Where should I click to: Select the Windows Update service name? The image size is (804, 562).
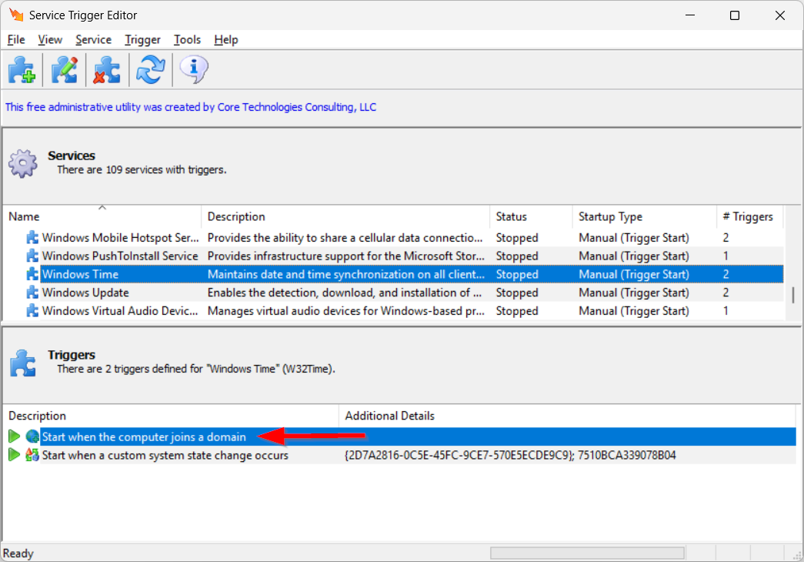(x=85, y=293)
